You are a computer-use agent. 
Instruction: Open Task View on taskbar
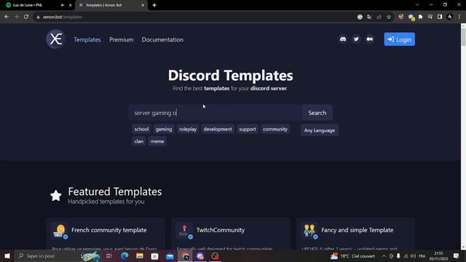point(108,255)
